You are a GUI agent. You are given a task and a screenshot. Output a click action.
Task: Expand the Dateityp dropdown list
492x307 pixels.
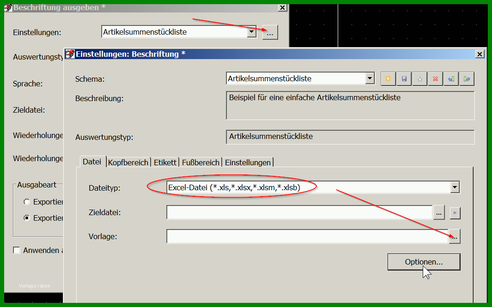tap(455, 187)
